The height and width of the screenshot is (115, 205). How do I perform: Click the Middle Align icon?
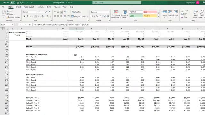pos(58,12)
